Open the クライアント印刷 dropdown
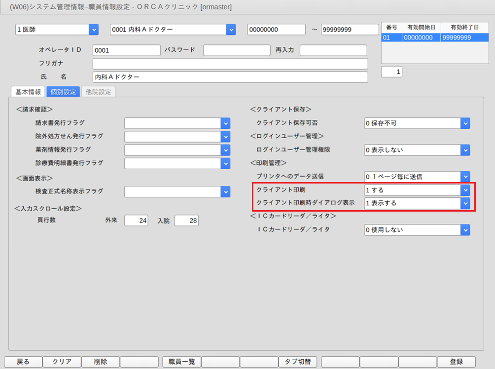The width and height of the screenshot is (495, 369). click(465, 190)
